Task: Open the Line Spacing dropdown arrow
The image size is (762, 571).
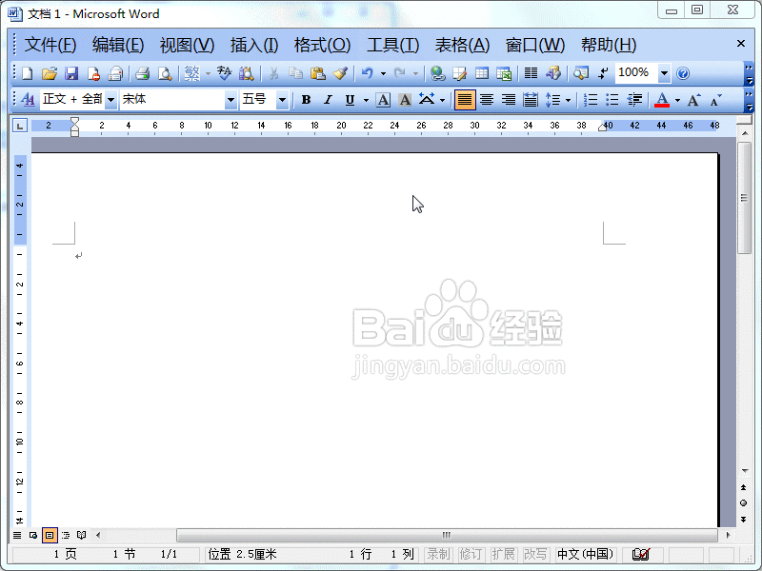Action: point(568,101)
